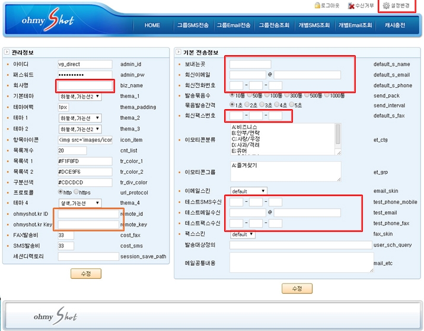Expand the 이메일스킨 default dropdown
The height and width of the screenshot is (331, 424).
[248, 191]
